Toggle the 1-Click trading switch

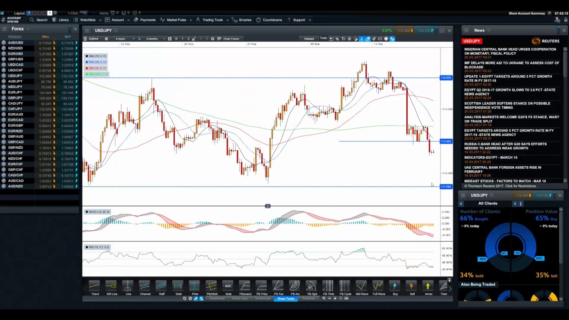click(84, 13)
